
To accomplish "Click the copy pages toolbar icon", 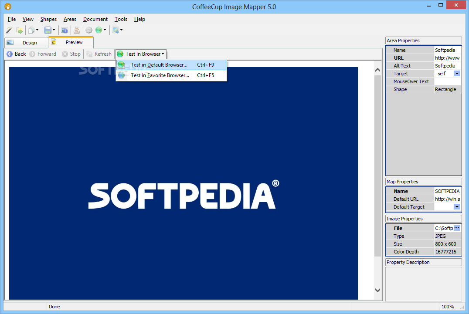I will 31,30.
